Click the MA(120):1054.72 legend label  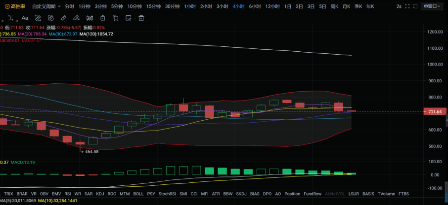pos(96,34)
